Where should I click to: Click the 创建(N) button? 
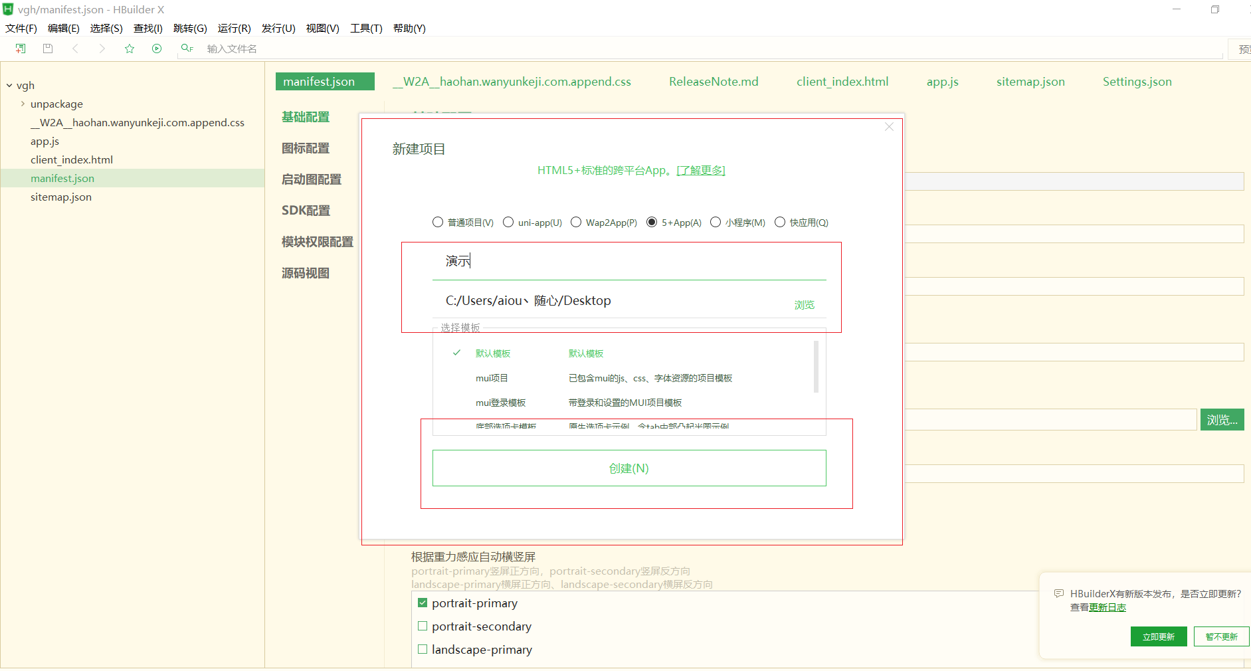(628, 468)
